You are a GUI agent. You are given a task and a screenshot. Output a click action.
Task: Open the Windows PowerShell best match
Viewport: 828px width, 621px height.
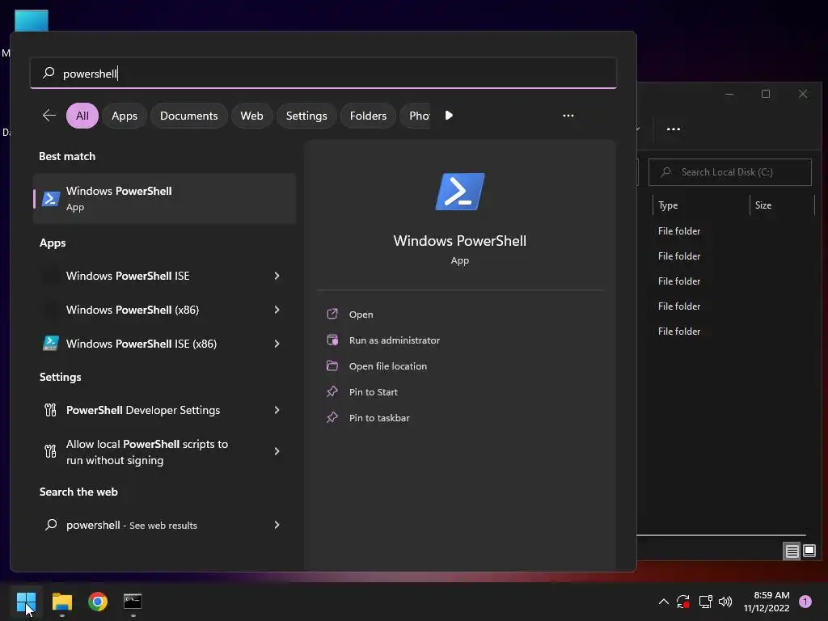click(164, 199)
